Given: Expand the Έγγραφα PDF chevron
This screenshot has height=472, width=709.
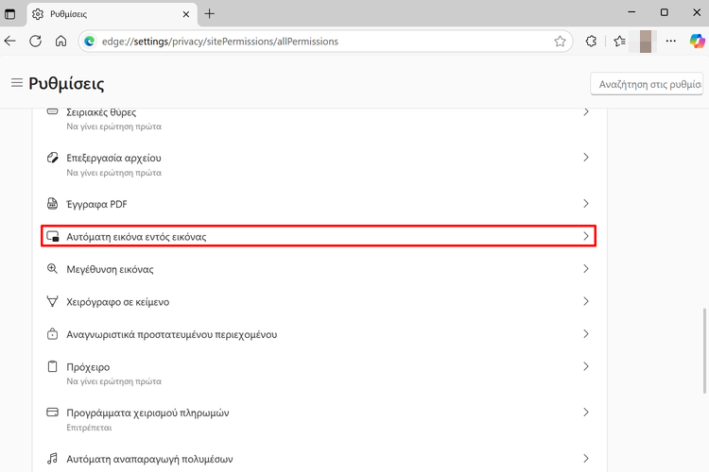Looking at the screenshot, I should pos(585,204).
